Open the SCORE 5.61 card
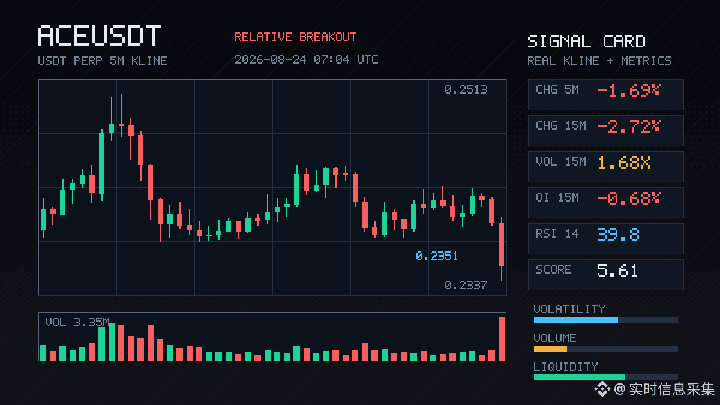Screen dimensions: 720x405 tap(605, 274)
